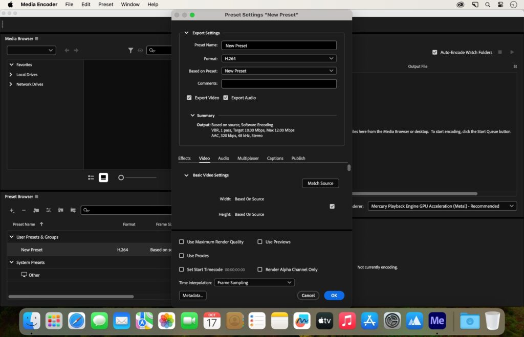Image resolution: width=524 pixels, height=337 pixels.
Task: Click the Metadata... button
Action: (193, 296)
